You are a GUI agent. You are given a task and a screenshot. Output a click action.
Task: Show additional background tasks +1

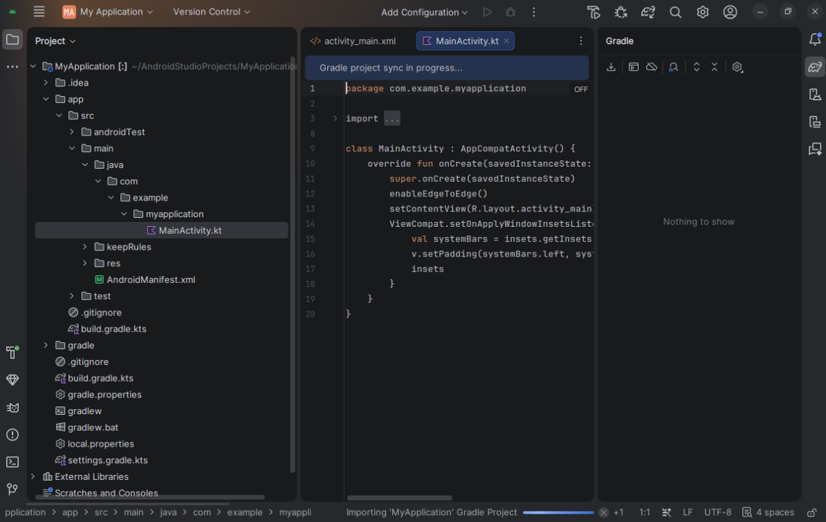pos(619,512)
